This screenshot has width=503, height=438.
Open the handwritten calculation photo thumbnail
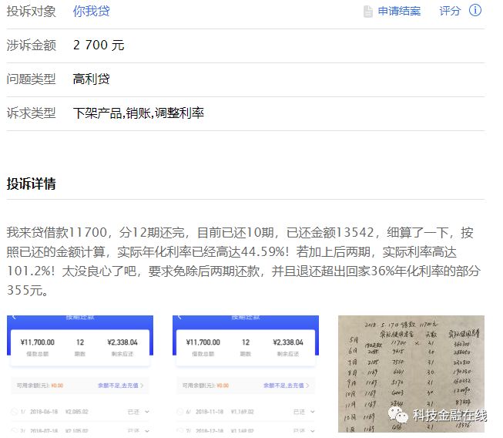click(x=411, y=374)
